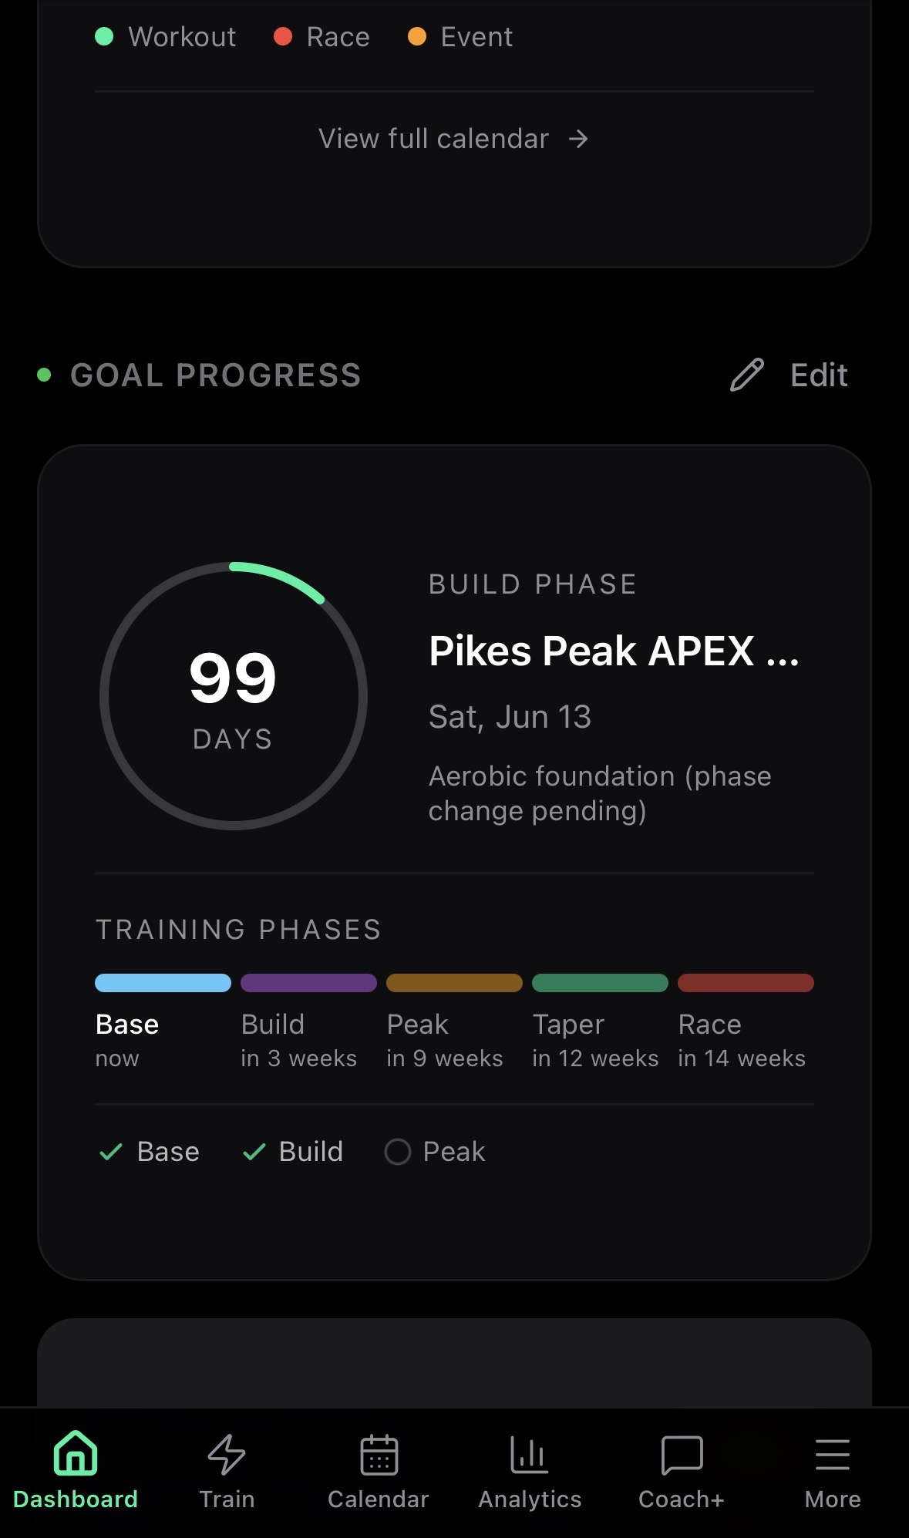Tap the arrow next to View full calendar
Screen dimensions: 909x1538
click(578, 139)
